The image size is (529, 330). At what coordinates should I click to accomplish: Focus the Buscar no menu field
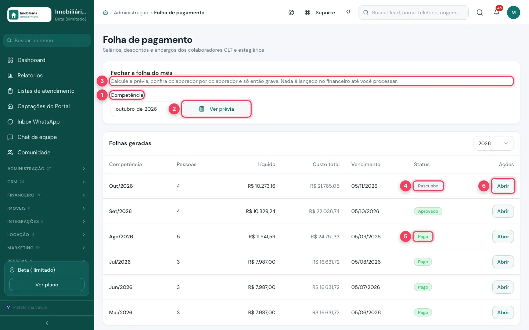[x=47, y=40]
